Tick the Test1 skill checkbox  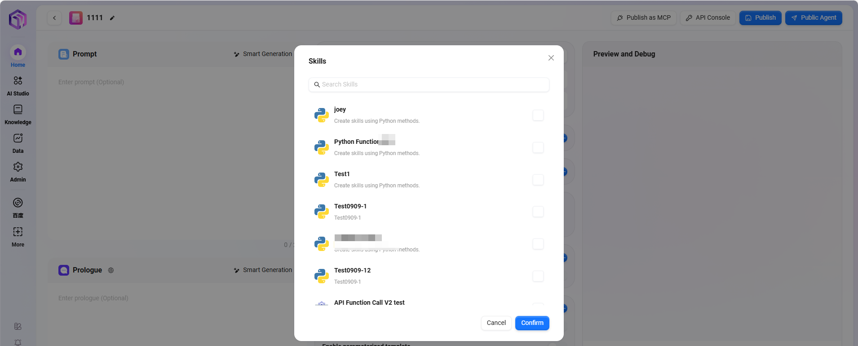[538, 180]
